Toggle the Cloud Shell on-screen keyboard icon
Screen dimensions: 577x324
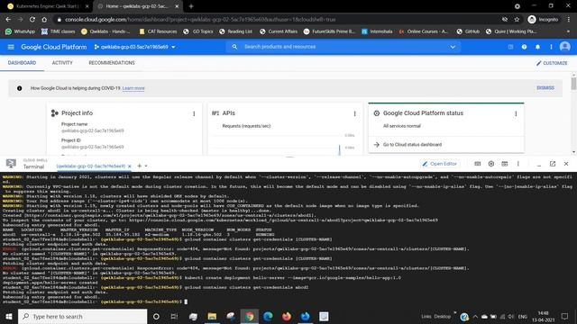[x=477, y=164]
